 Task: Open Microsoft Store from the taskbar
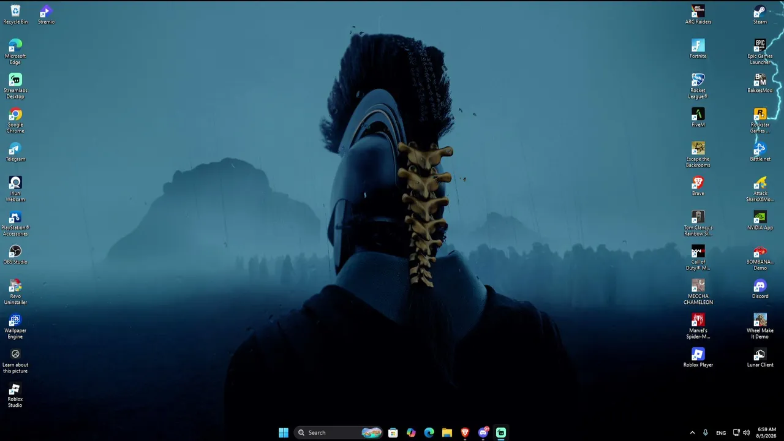393,432
